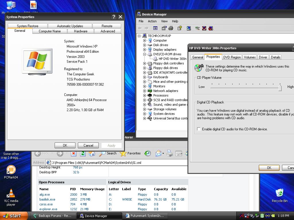This screenshot has height=220, width=294.
Task: Click Cancel in System Properties dialog
Action: (x=88, y=146)
